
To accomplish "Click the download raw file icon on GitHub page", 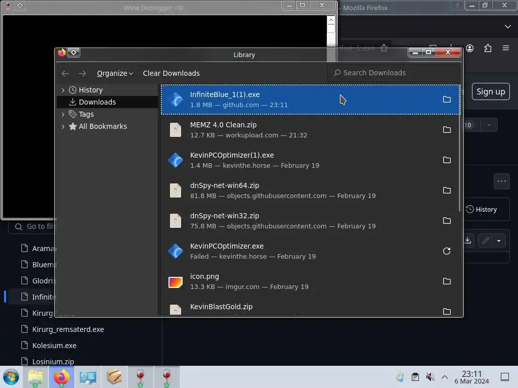I will click(x=467, y=240).
